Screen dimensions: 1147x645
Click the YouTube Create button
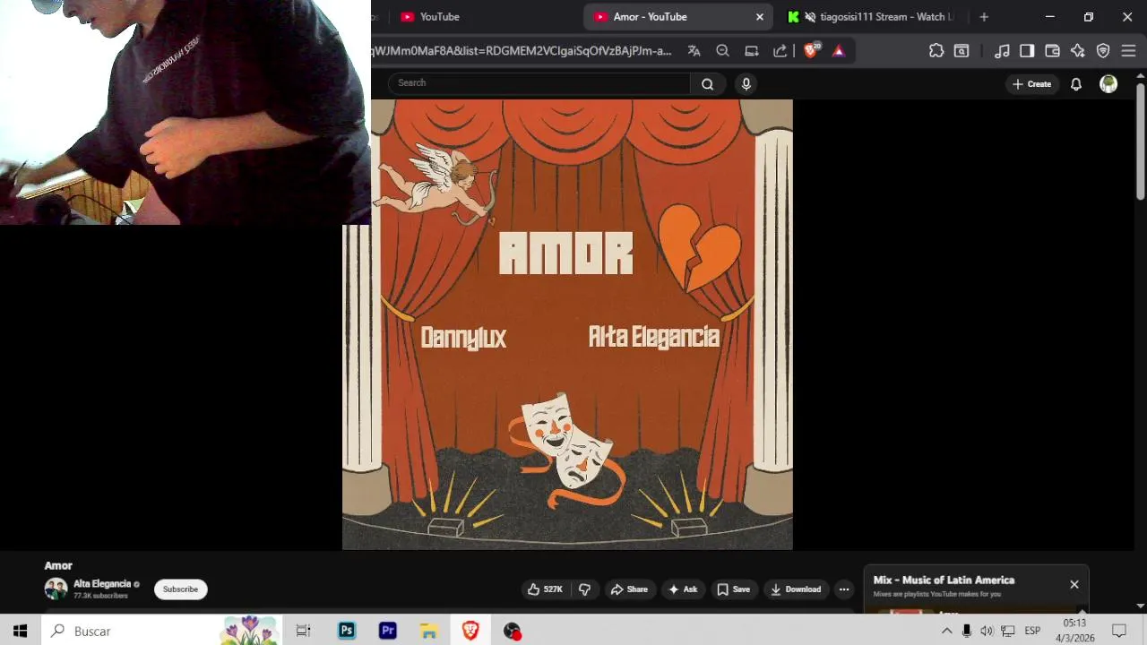pos(1031,84)
